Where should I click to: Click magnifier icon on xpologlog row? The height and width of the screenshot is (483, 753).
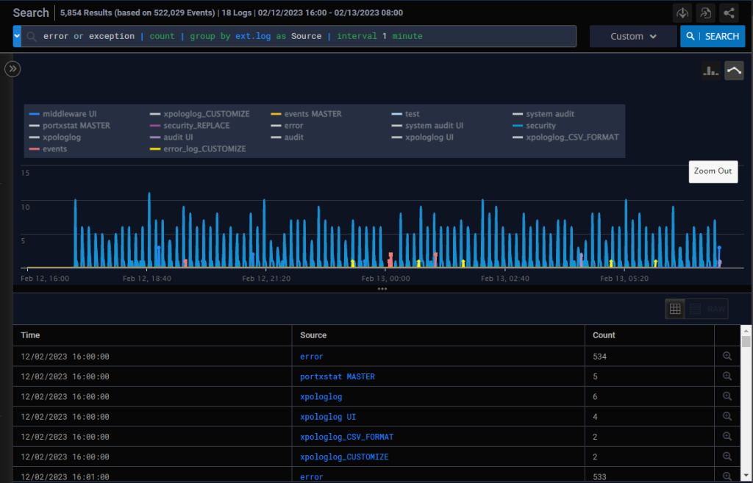point(727,396)
